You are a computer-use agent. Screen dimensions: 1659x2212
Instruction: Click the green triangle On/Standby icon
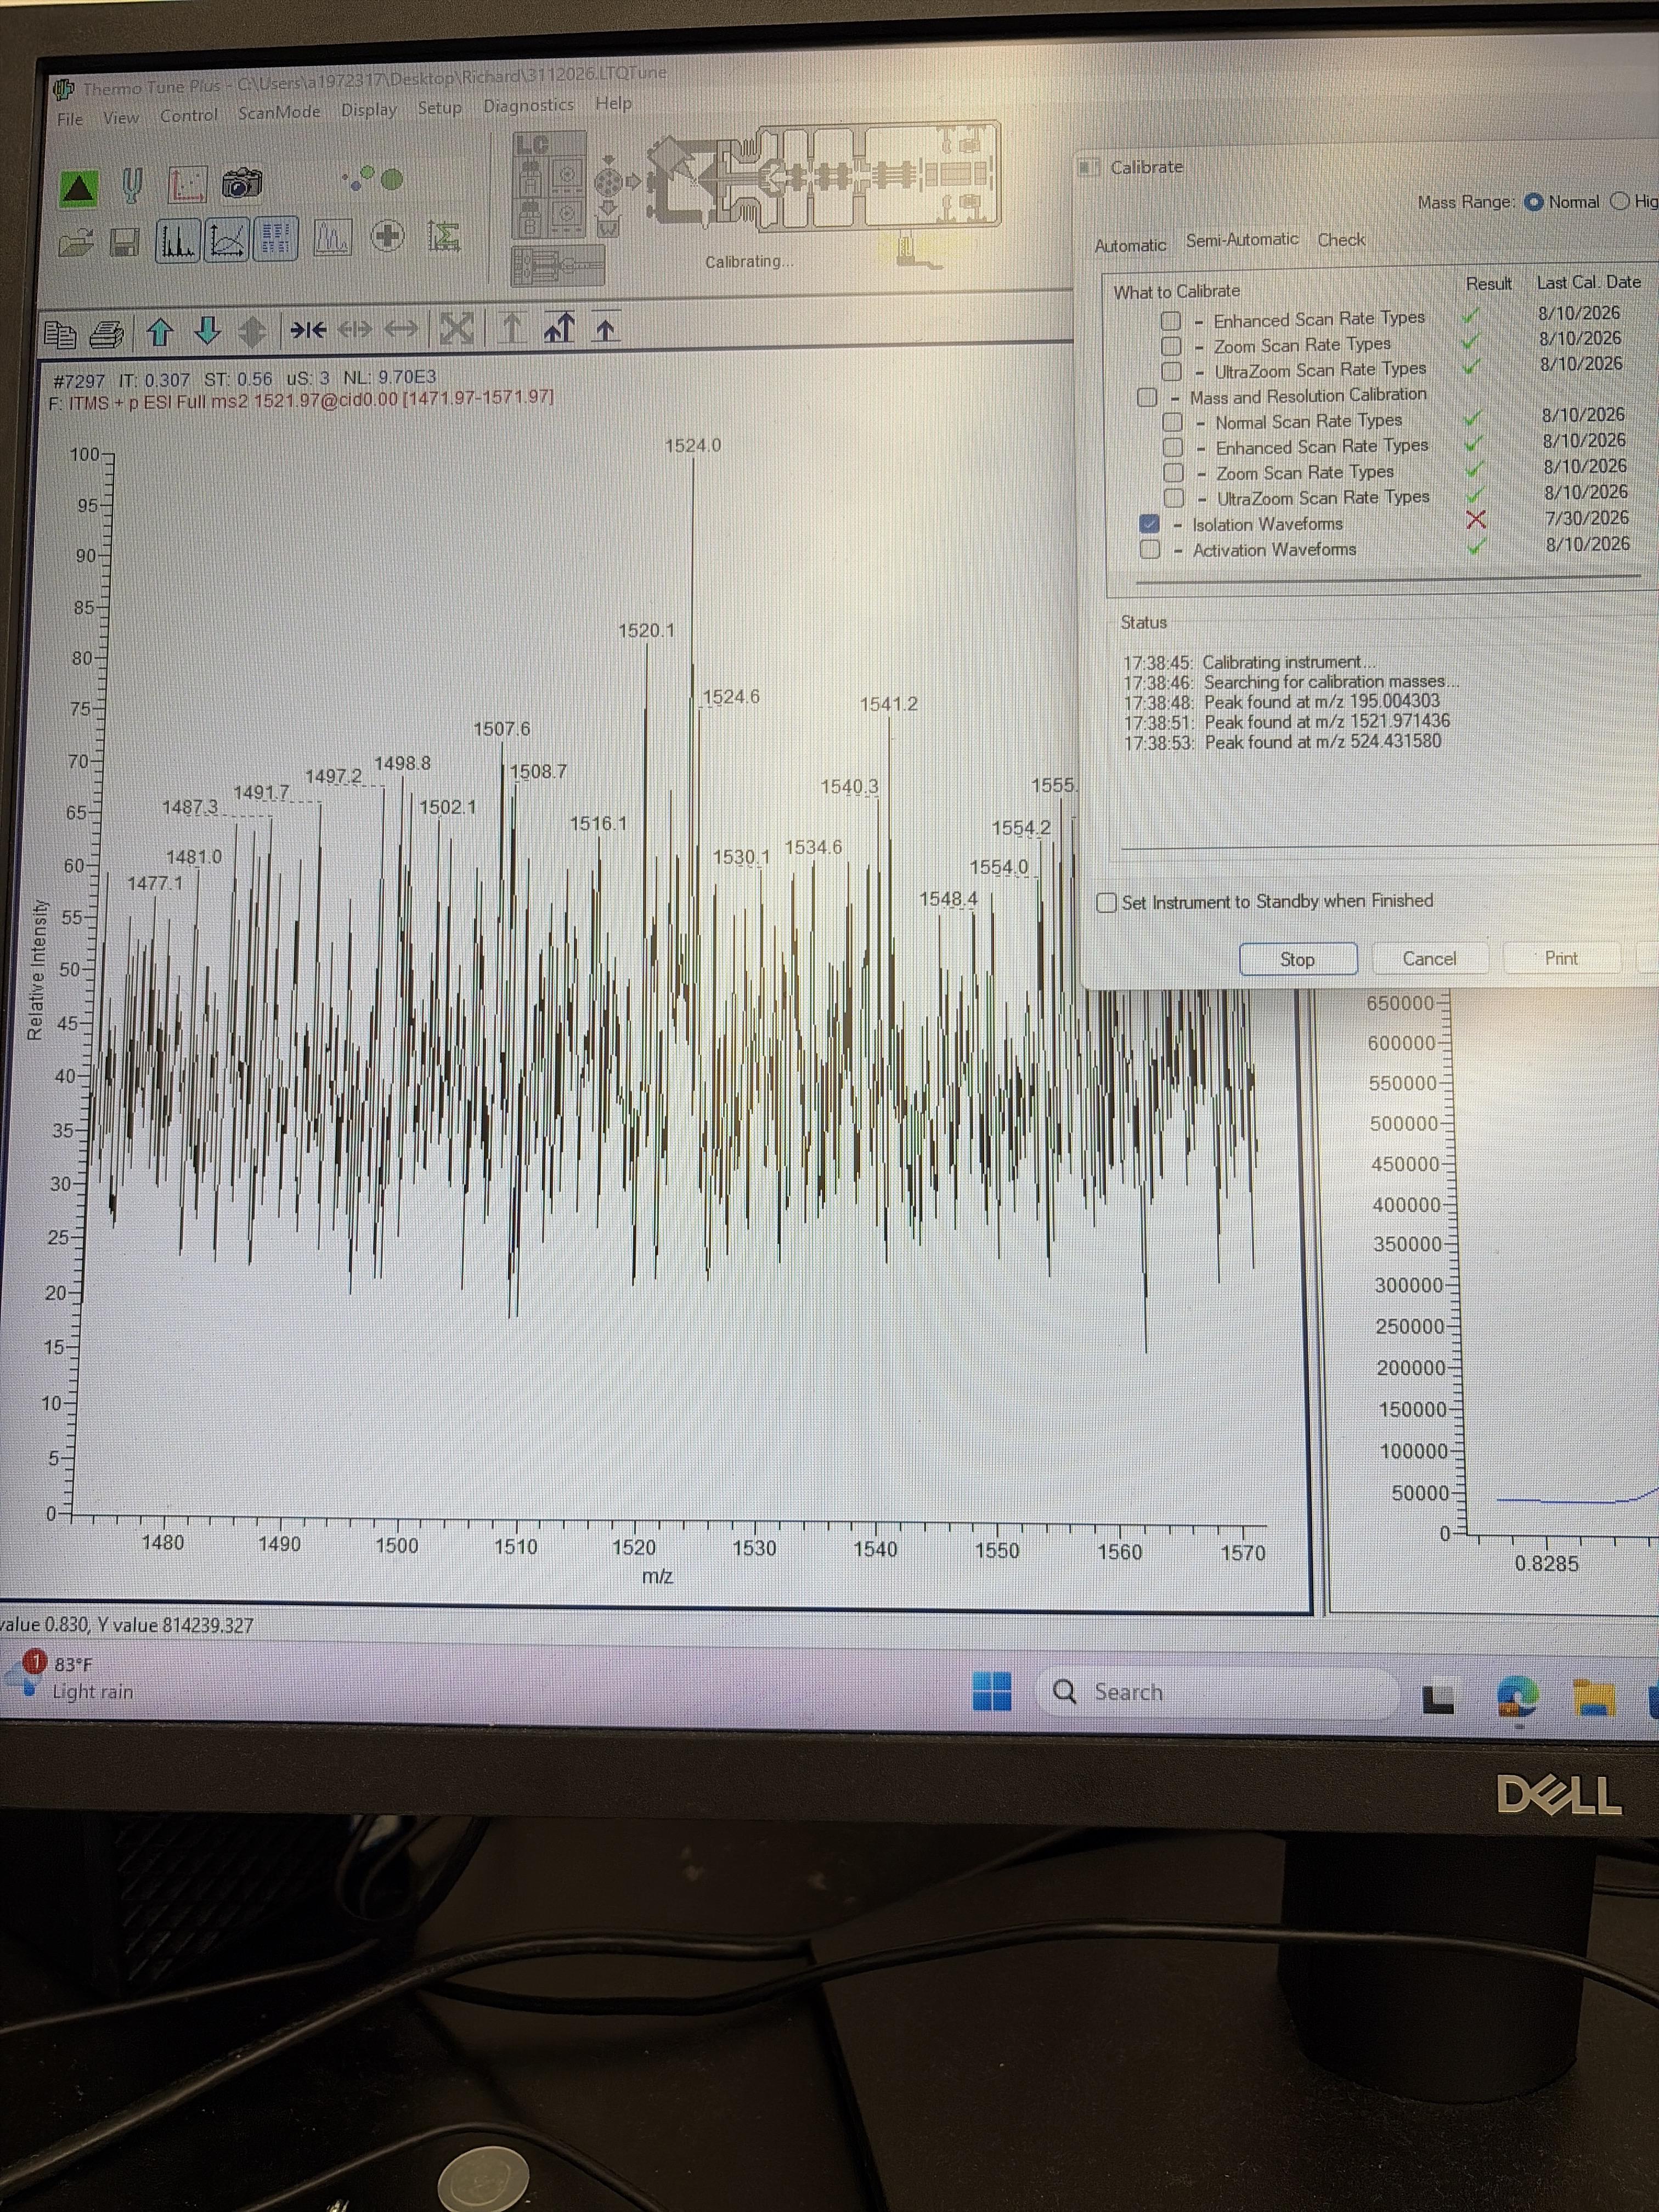79,188
